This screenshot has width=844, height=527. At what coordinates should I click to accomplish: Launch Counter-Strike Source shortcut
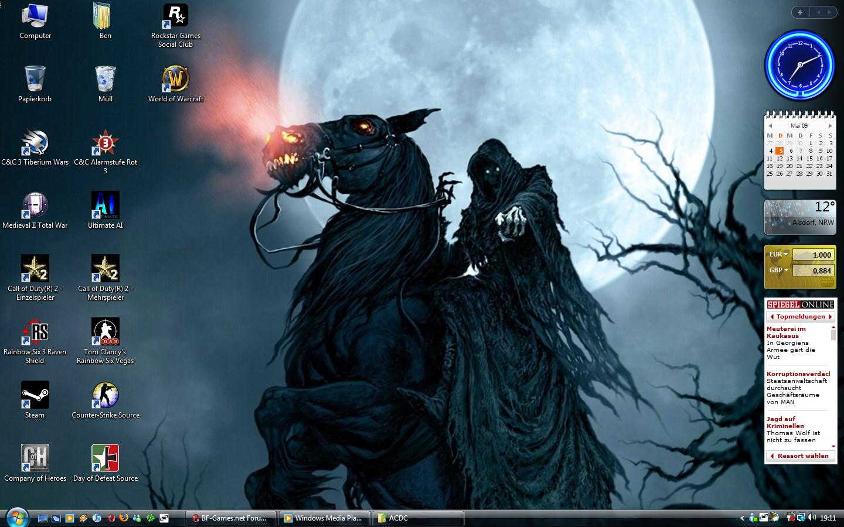pos(105,401)
